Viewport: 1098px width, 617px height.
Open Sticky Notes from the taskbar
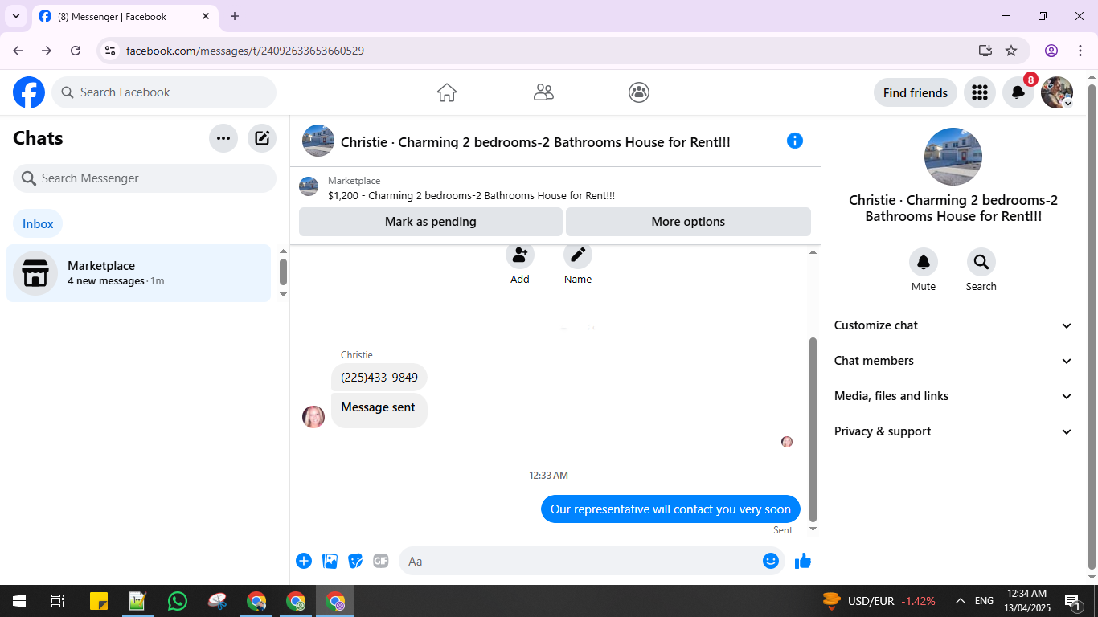point(99,601)
